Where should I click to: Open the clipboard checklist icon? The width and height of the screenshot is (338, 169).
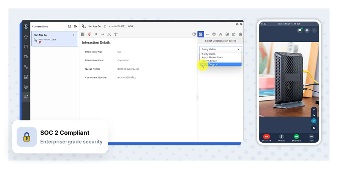pos(240,34)
